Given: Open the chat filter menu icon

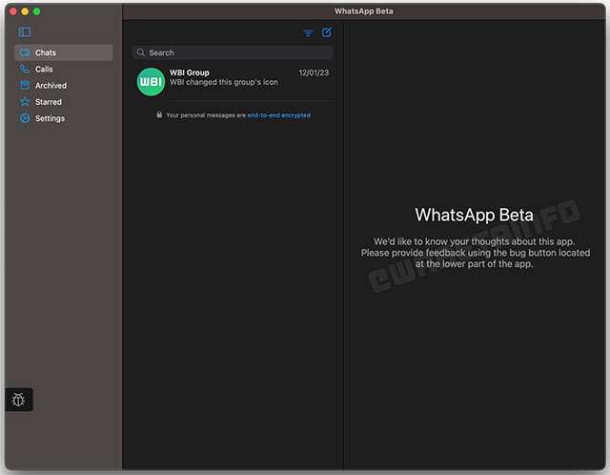Looking at the screenshot, I should [x=308, y=33].
